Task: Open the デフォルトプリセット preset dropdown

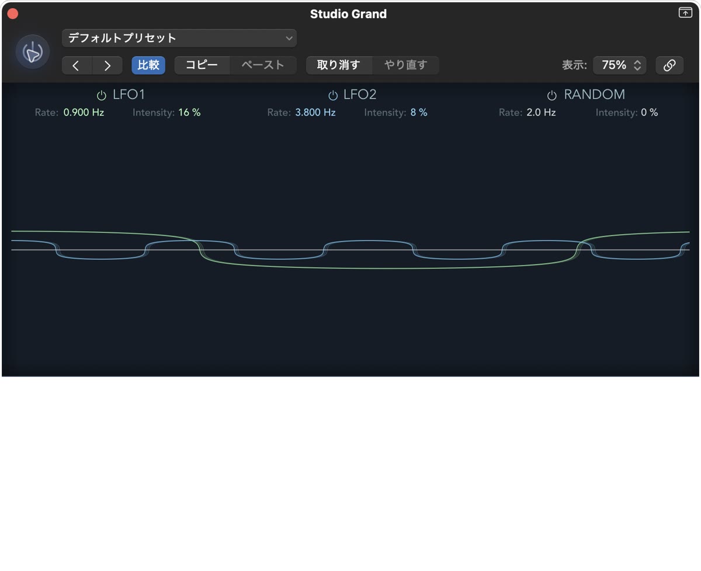Action: point(179,38)
